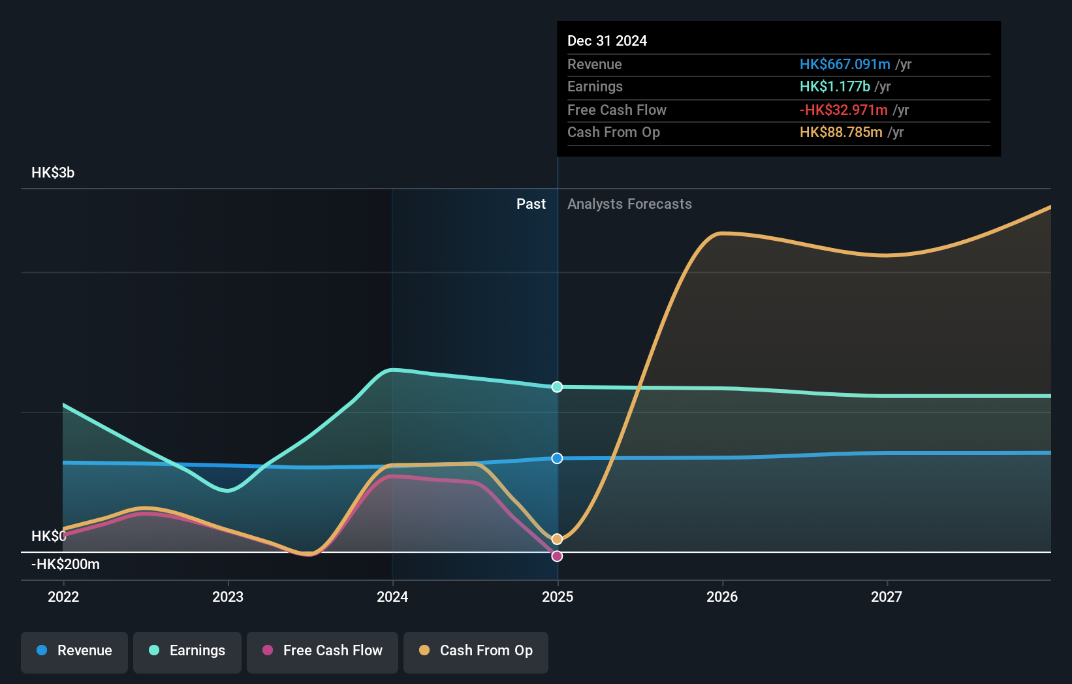
Task: Click the HK$667.091m revenue value
Action: coord(845,65)
